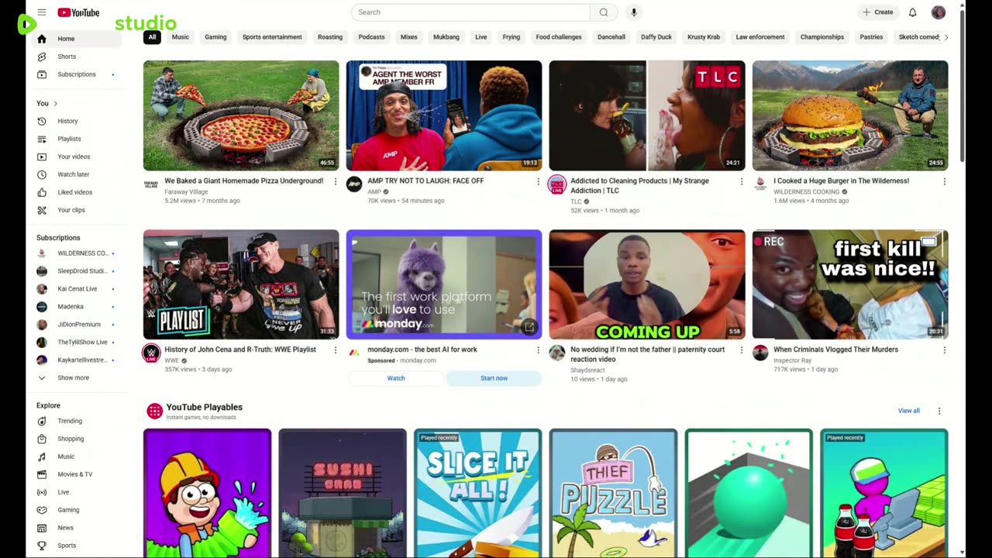Viewport: 992px width, 558px height.
Task: Open News under Explore
Action: pos(77,528)
